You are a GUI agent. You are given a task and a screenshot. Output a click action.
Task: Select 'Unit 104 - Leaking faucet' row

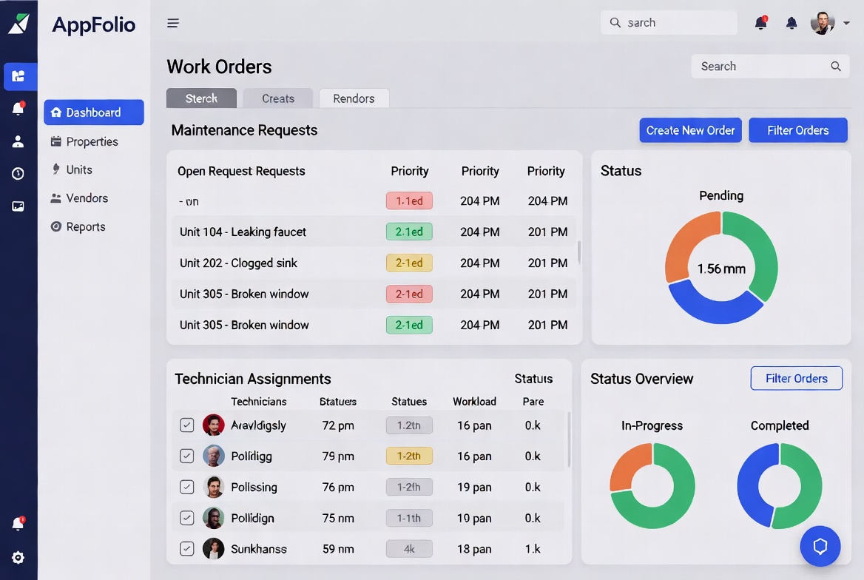[x=375, y=232]
